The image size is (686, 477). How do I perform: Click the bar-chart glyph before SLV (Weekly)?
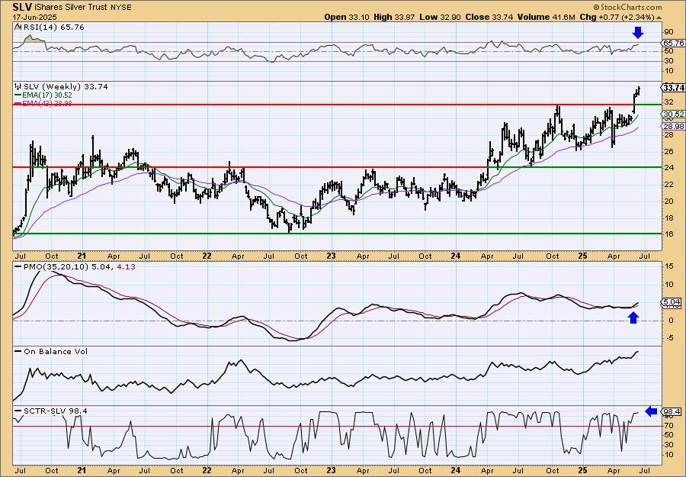18,87
